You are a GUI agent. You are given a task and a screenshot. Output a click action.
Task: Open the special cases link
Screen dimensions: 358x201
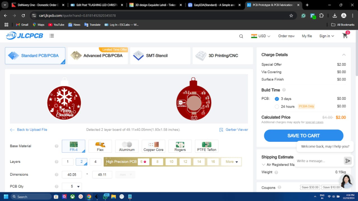[314, 122]
